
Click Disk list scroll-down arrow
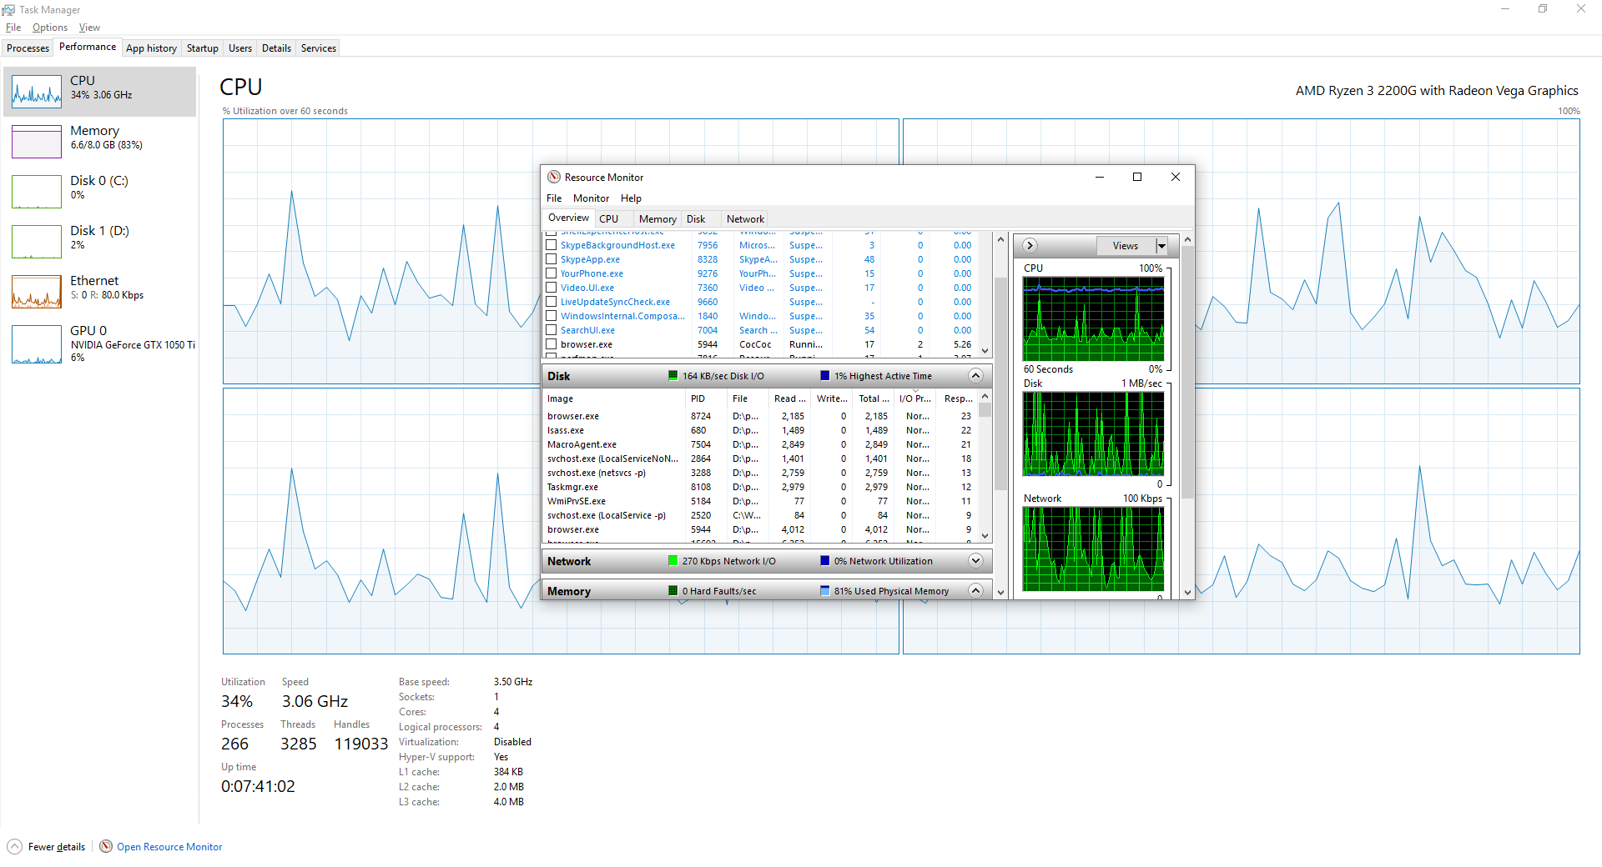point(985,536)
